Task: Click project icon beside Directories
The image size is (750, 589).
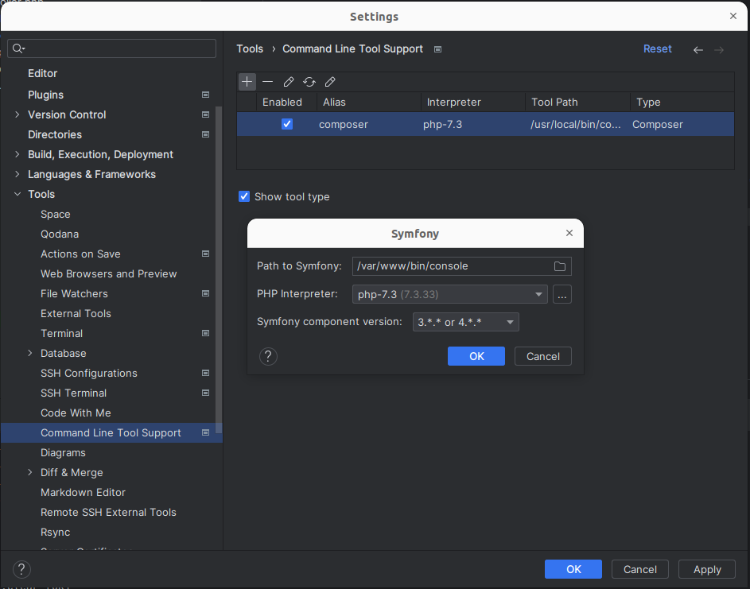Action: [206, 134]
